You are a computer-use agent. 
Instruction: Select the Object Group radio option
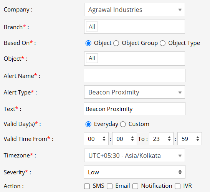pyautogui.click(x=116, y=43)
